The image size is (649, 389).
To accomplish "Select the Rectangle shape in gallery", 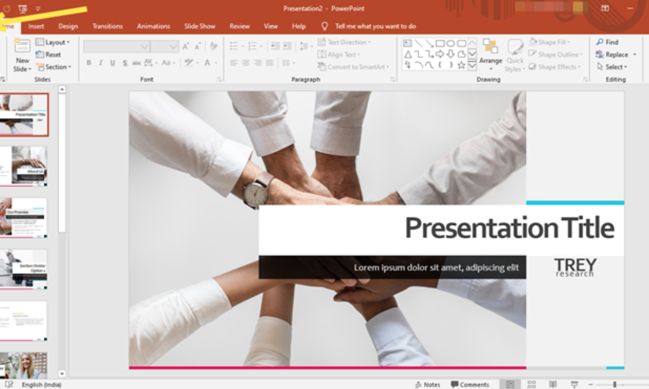I will pyautogui.click(x=440, y=43).
